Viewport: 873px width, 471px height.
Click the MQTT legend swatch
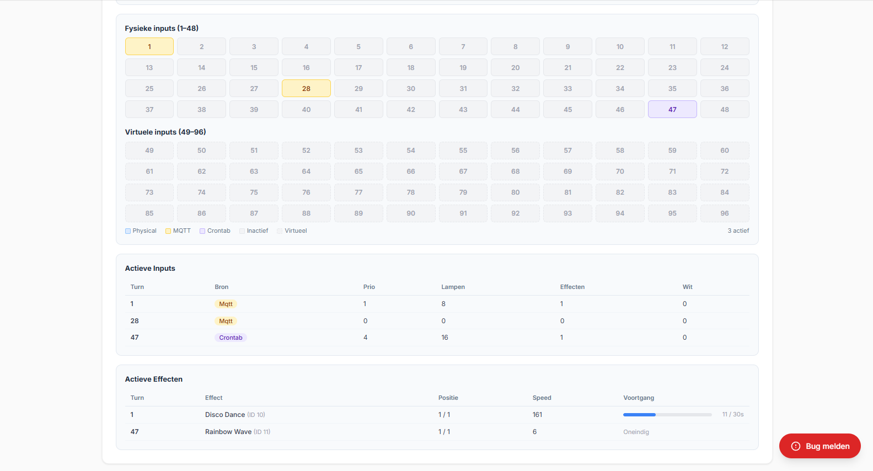(x=168, y=231)
